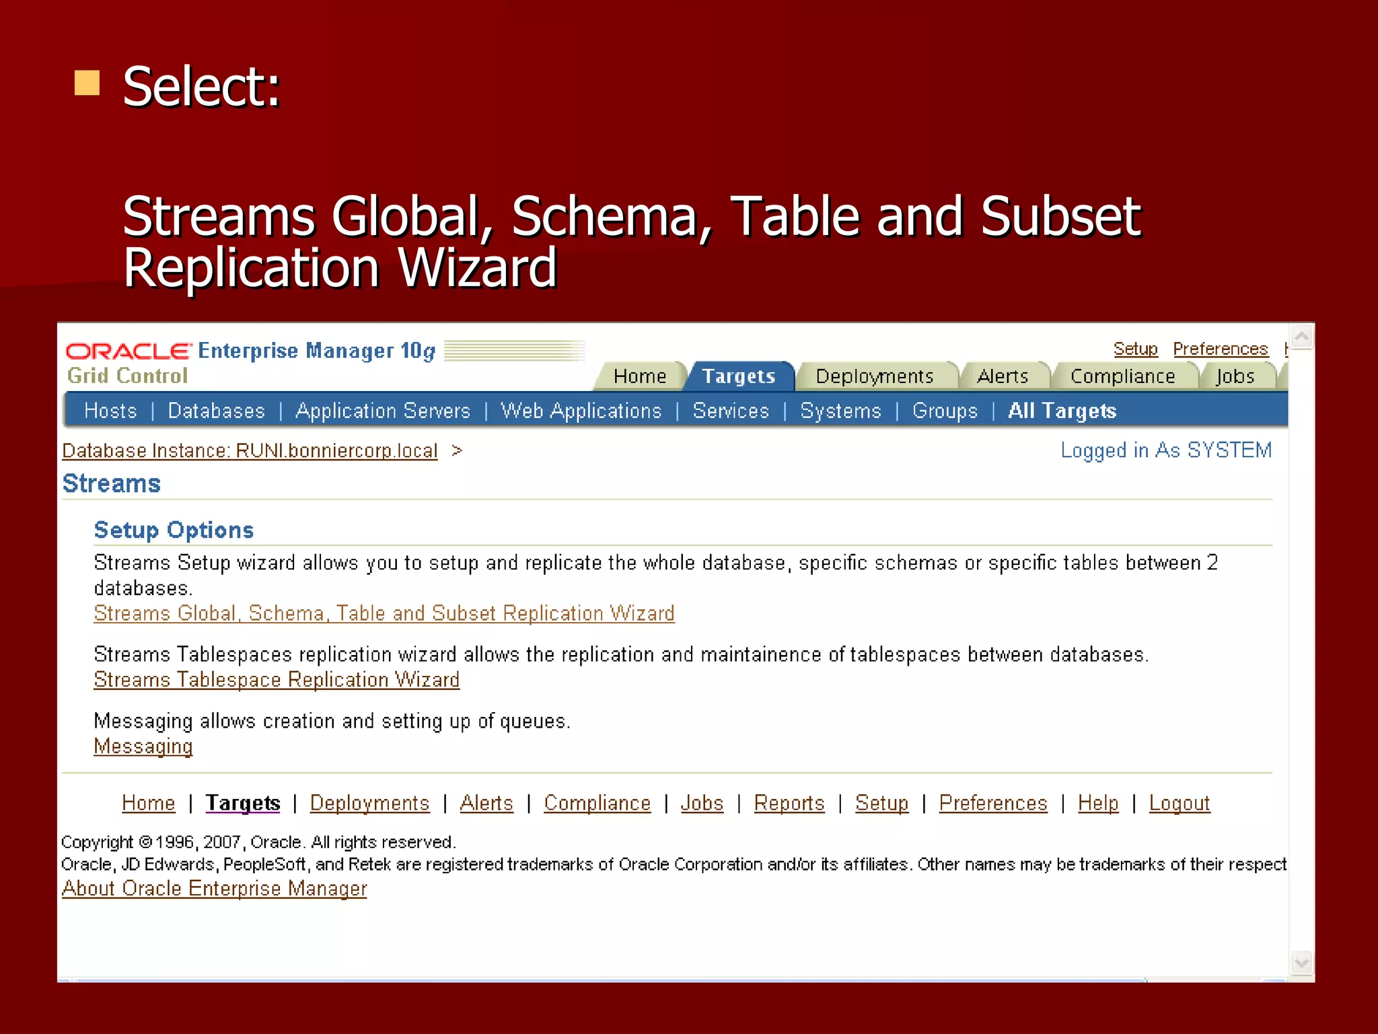1378x1034 pixels.
Task: Click the footer Home link
Action: [148, 803]
